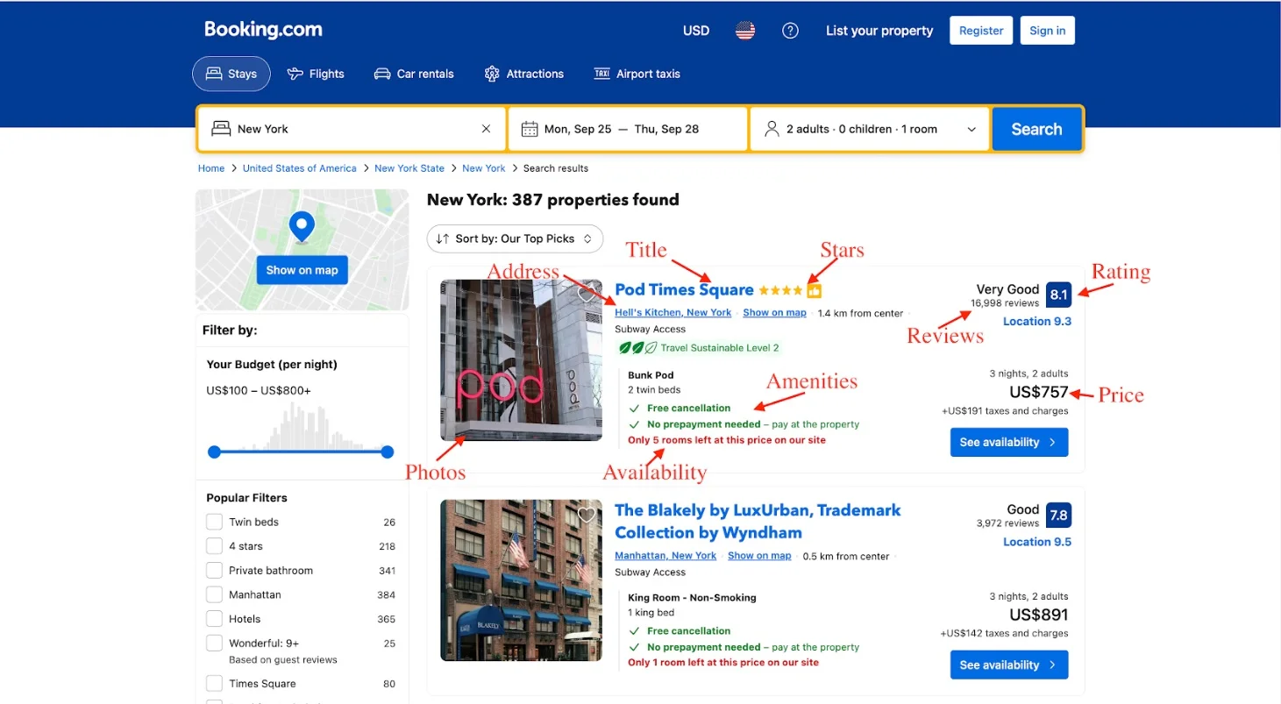This screenshot has width=1281, height=704.
Task: Switch to the Flights tab
Action: pos(316,74)
